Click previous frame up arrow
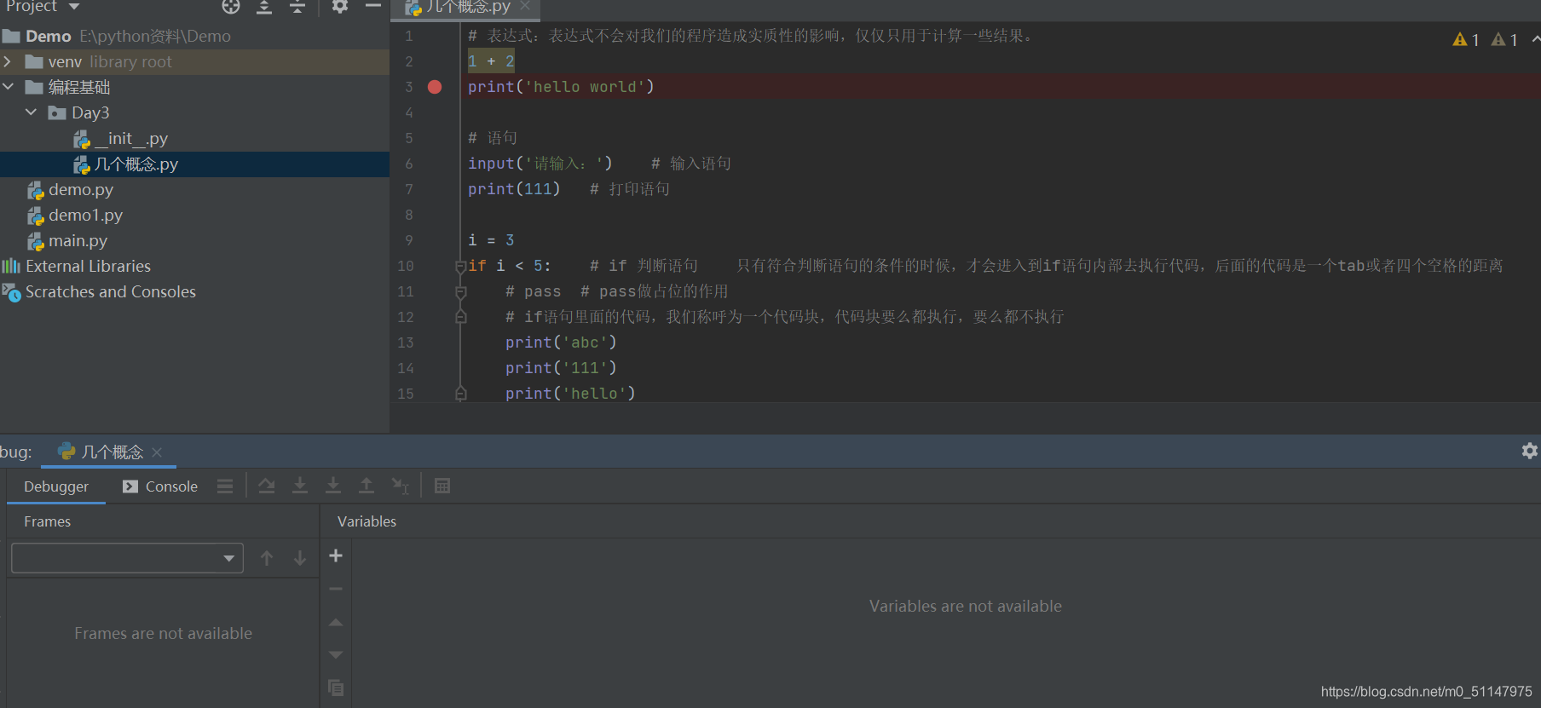The height and width of the screenshot is (708, 1541). pos(267,558)
